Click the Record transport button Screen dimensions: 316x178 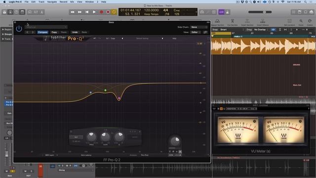point(101,12)
